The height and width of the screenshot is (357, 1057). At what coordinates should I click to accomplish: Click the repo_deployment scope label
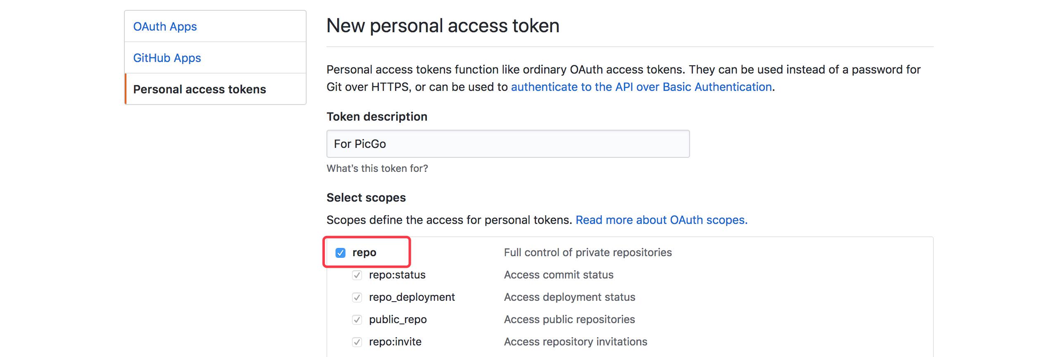point(412,297)
